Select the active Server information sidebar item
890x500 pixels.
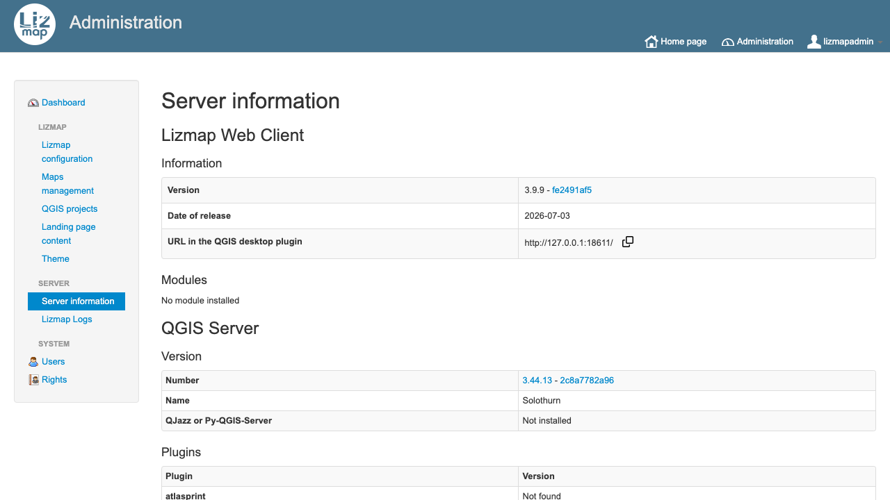click(x=76, y=301)
